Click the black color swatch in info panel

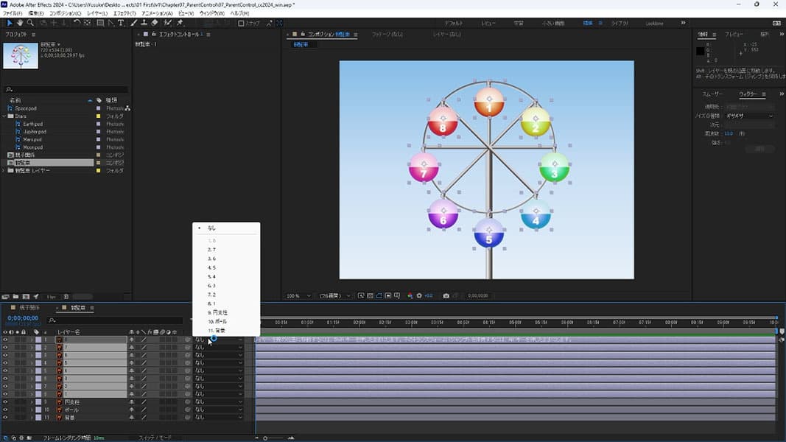(701, 51)
